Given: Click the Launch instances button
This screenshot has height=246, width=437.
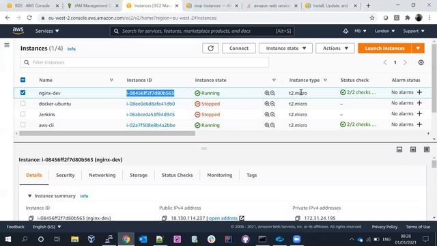Looking at the screenshot, I should (x=384, y=49).
